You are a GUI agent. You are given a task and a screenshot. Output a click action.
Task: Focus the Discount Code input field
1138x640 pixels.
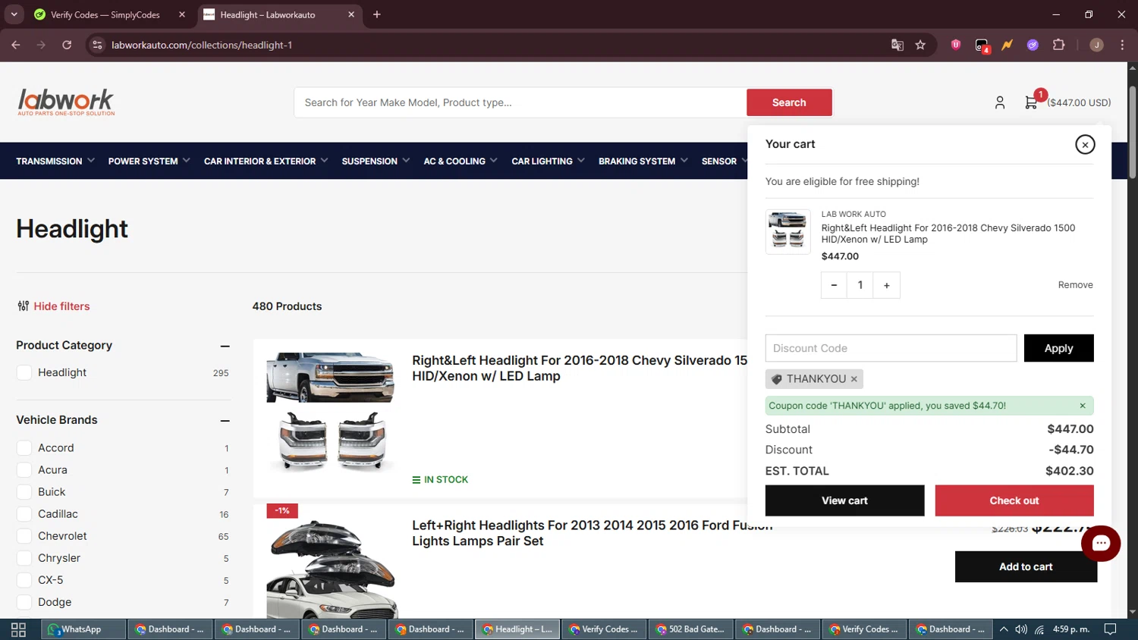(x=891, y=348)
